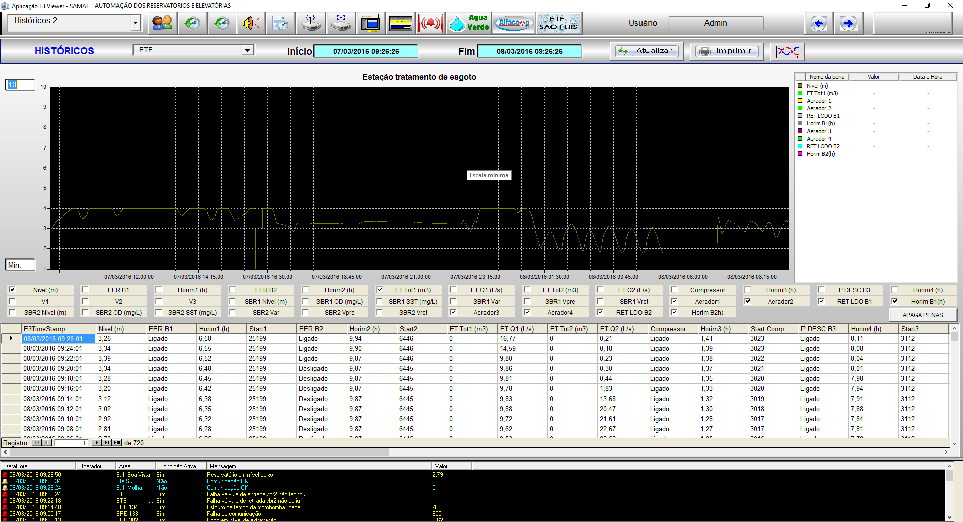Open the users login icon
Viewport: 963px width, 522px height.
[162, 23]
